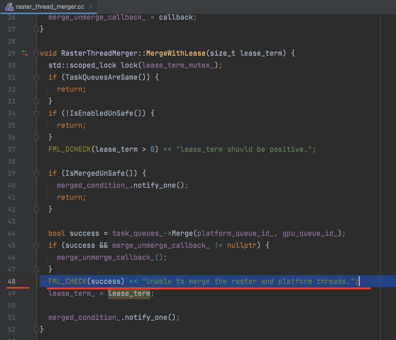
Task: Click merge_unmerge_callback_() call on line 46
Action: point(110,257)
